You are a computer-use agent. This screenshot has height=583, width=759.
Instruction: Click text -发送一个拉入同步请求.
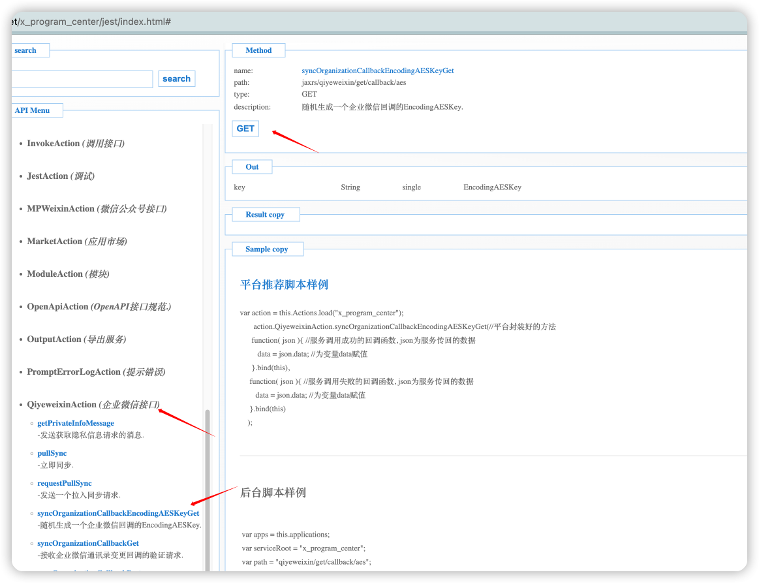point(79,495)
